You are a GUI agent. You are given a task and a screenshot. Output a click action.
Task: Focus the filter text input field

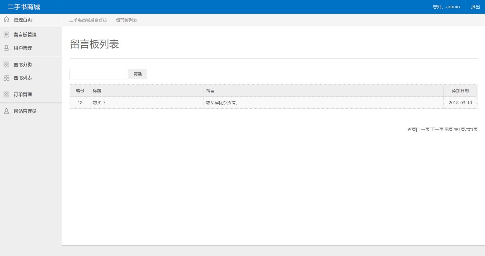(98, 74)
